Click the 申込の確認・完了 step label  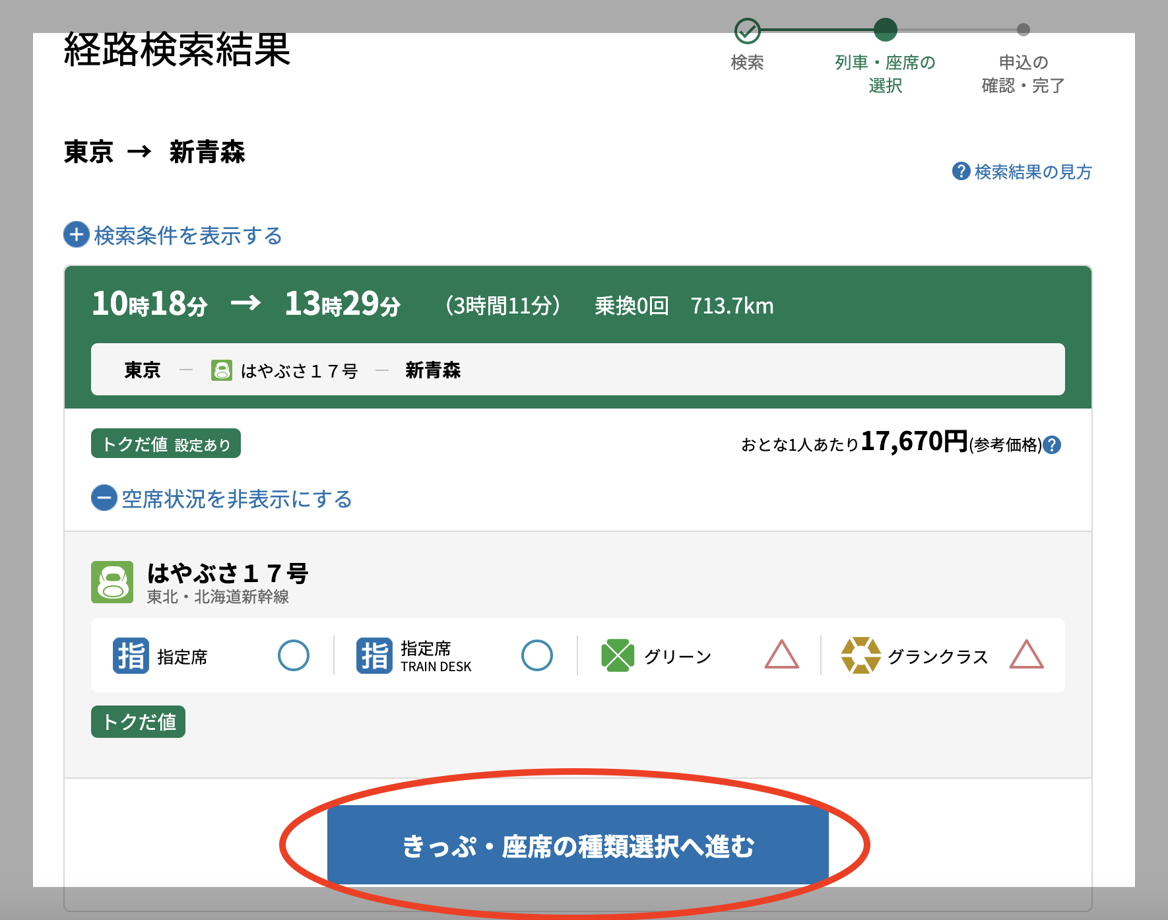pyautogui.click(x=1023, y=74)
